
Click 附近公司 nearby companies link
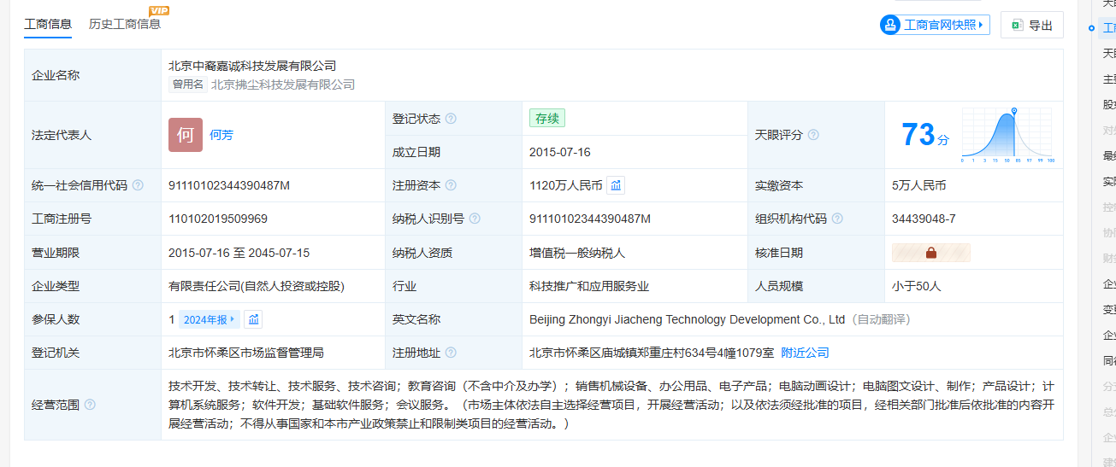[x=805, y=353]
